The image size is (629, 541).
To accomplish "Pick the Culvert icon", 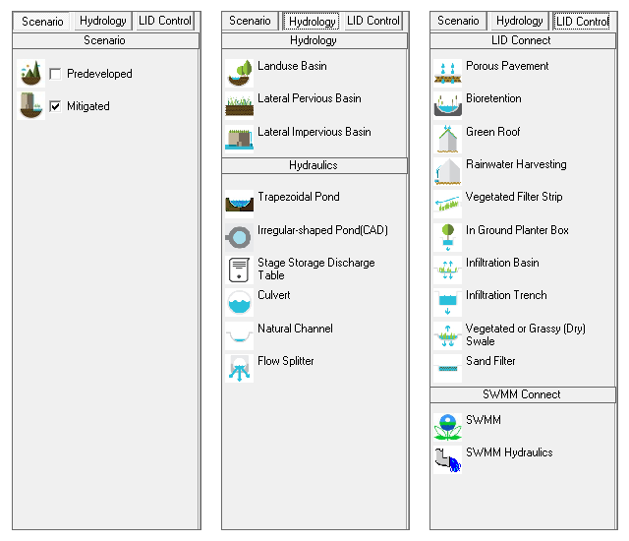I will (239, 302).
